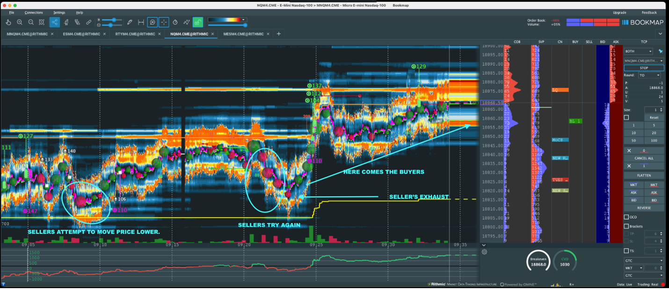Enable the TS trailing stop checkbox

pos(626,251)
